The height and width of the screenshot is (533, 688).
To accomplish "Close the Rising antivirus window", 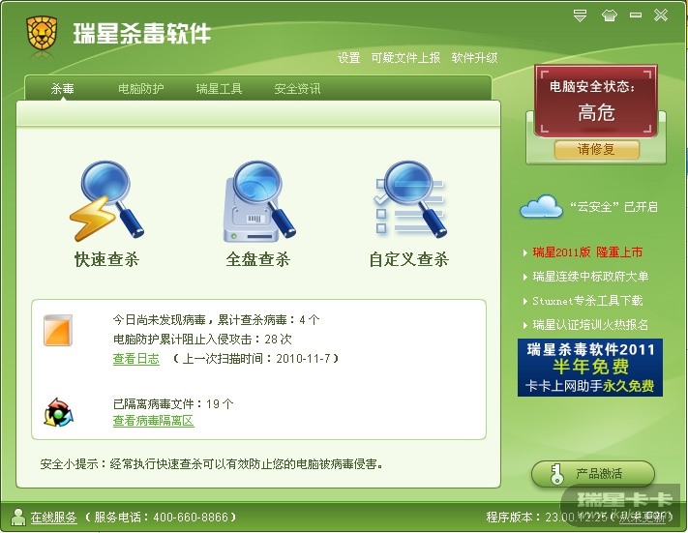I will tap(661, 15).
